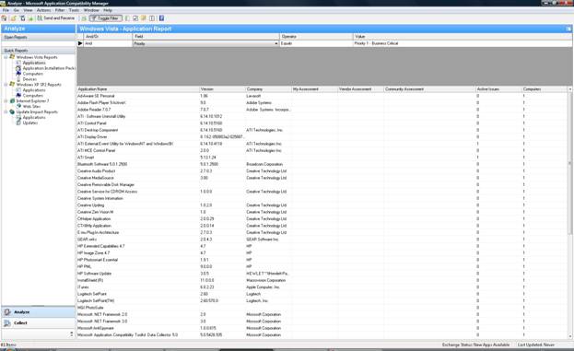Image resolution: width=574 pixels, height=351 pixels.
Task: Select the Ad-Aware SE Personal row
Action: 322,96
